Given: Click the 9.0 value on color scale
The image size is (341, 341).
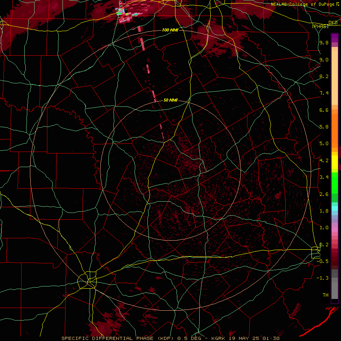Looking at the screenshot, I should (324, 59).
